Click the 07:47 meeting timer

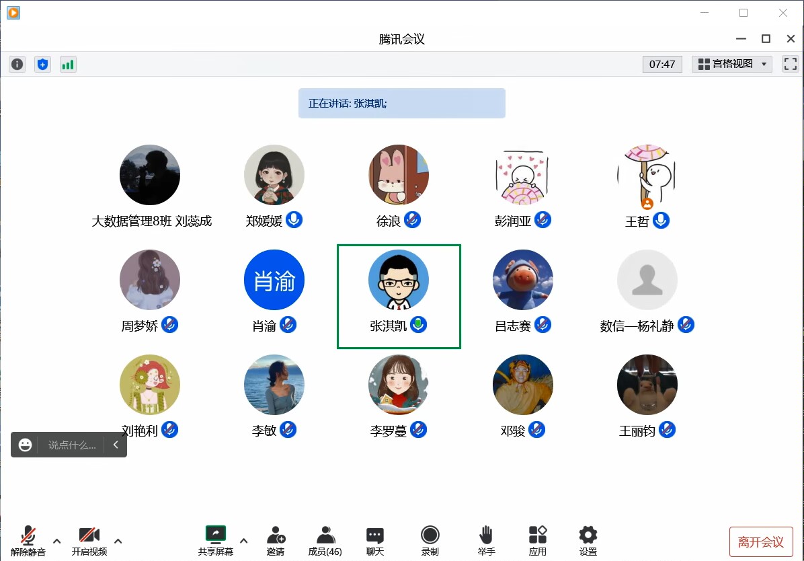tap(662, 64)
